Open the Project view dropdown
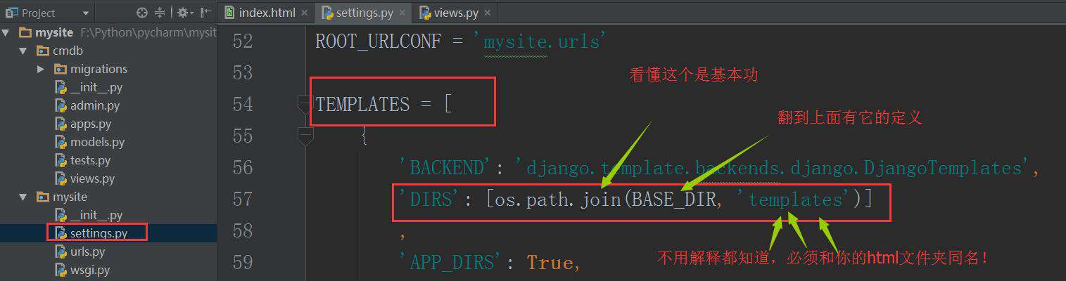Image resolution: width=1066 pixels, height=281 pixels. [x=86, y=13]
